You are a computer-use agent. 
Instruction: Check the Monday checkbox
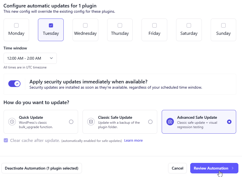pyautogui.click(x=16, y=25)
